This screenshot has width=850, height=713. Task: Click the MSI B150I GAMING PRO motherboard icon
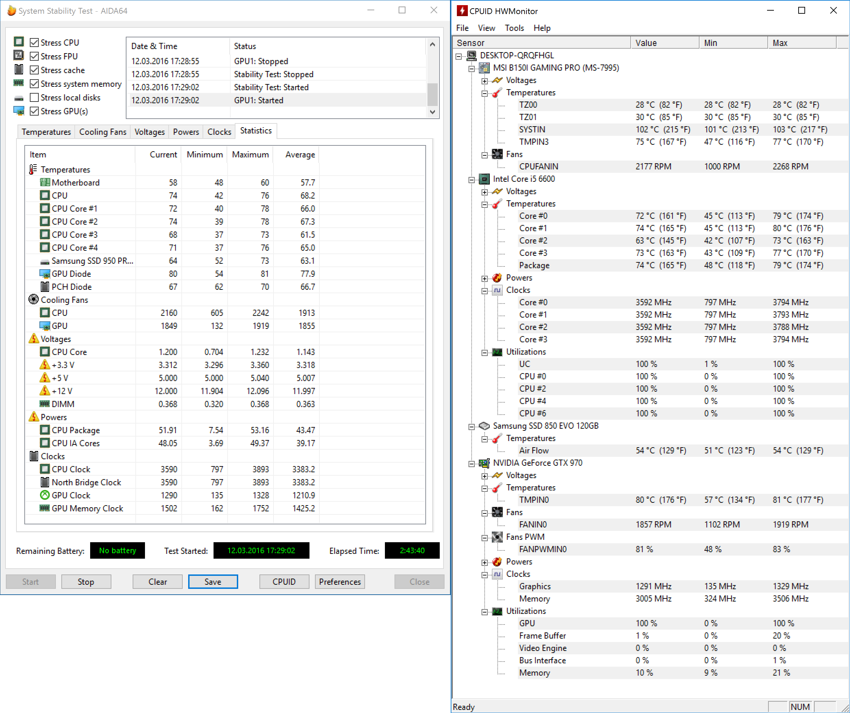(x=485, y=68)
